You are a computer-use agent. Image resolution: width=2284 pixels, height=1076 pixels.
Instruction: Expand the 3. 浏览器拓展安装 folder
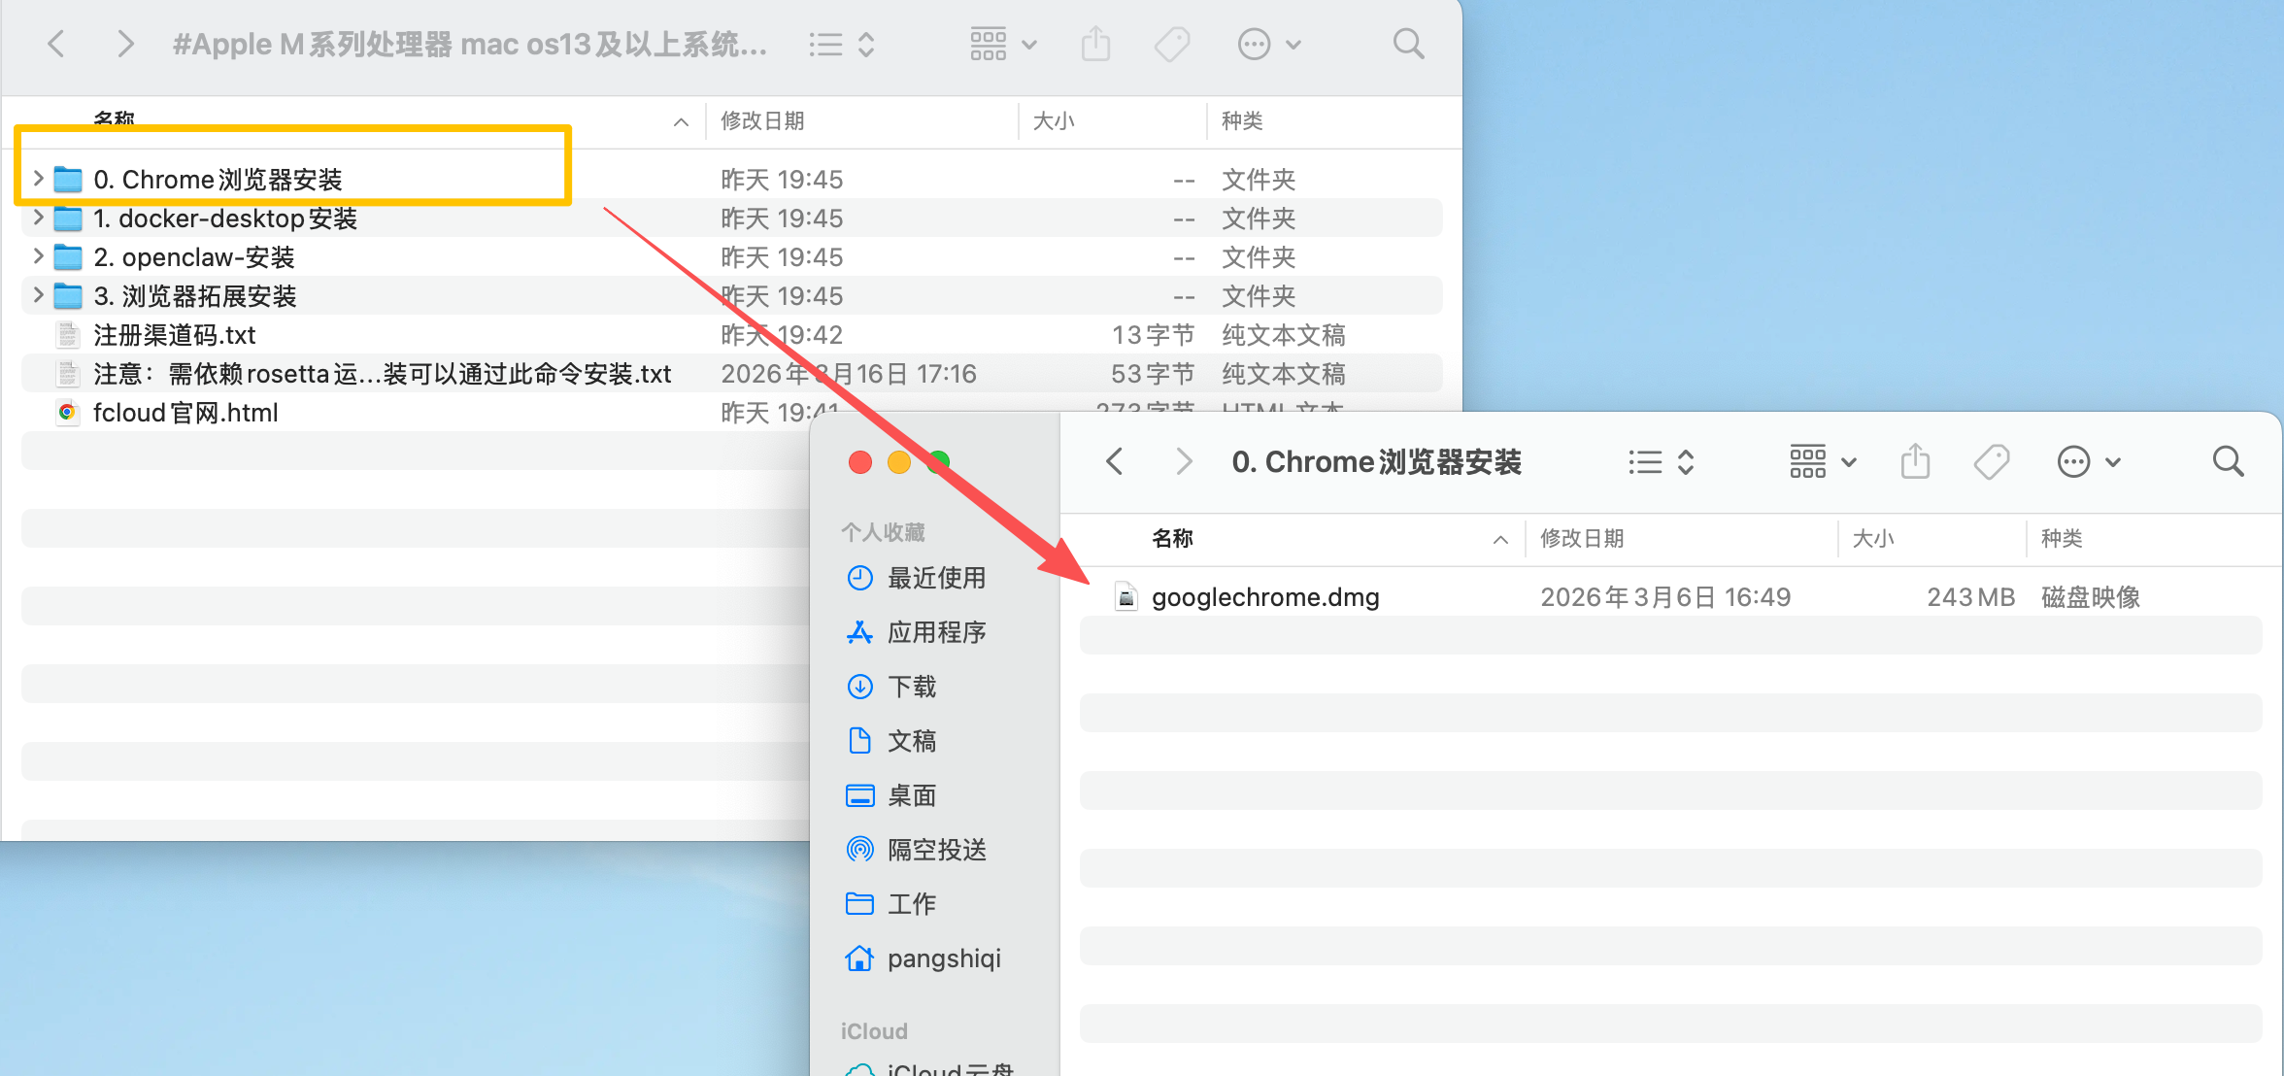click(x=38, y=295)
